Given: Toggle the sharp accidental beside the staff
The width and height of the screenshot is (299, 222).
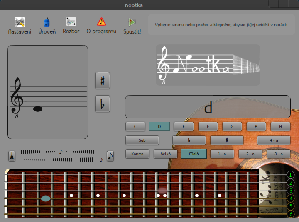Looking at the screenshot, I should (x=103, y=80).
